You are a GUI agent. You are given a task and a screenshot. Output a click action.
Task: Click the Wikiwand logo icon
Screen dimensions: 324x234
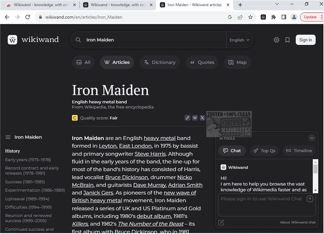(x=12, y=40)
